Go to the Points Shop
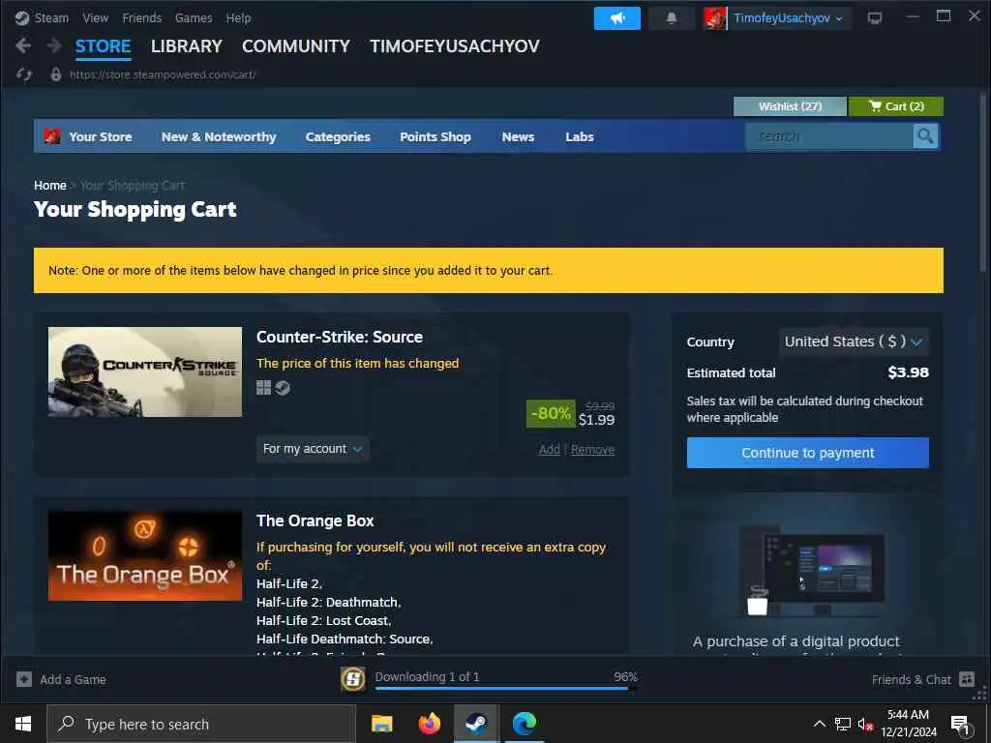 (435, 136)
